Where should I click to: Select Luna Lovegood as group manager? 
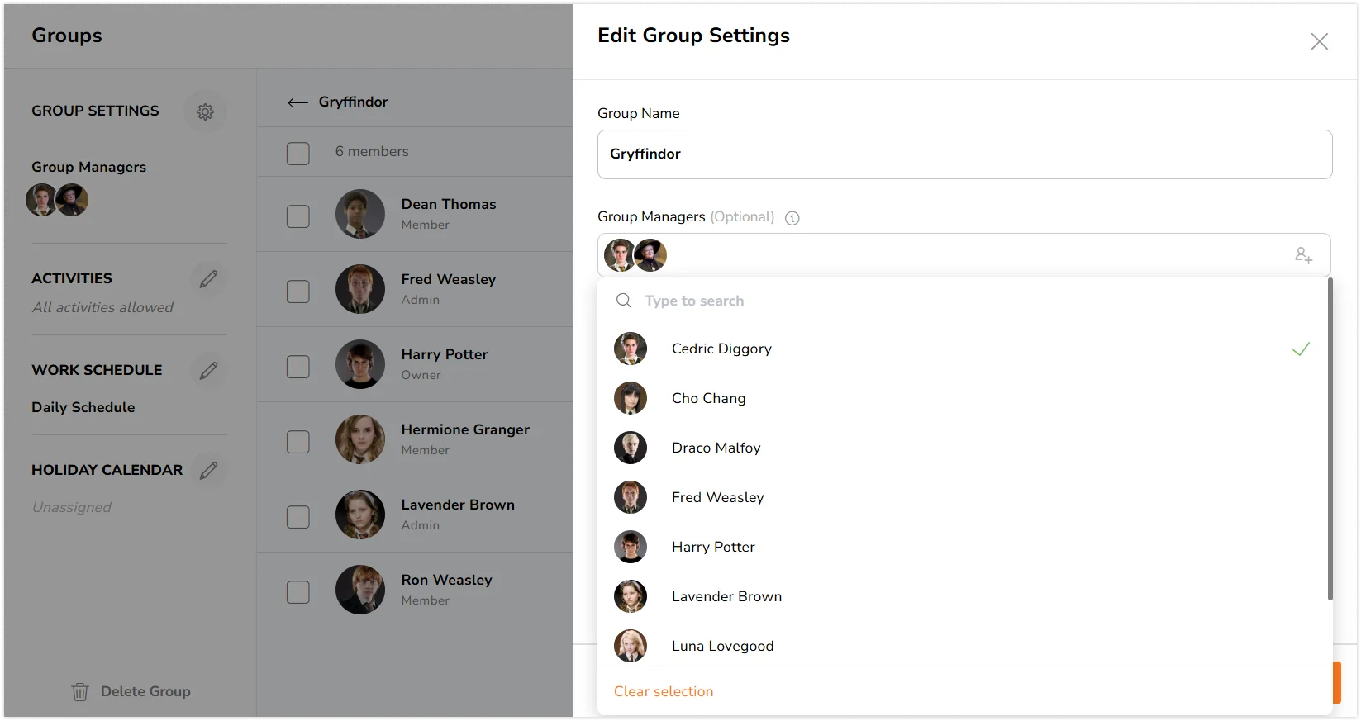pos(963,646)
